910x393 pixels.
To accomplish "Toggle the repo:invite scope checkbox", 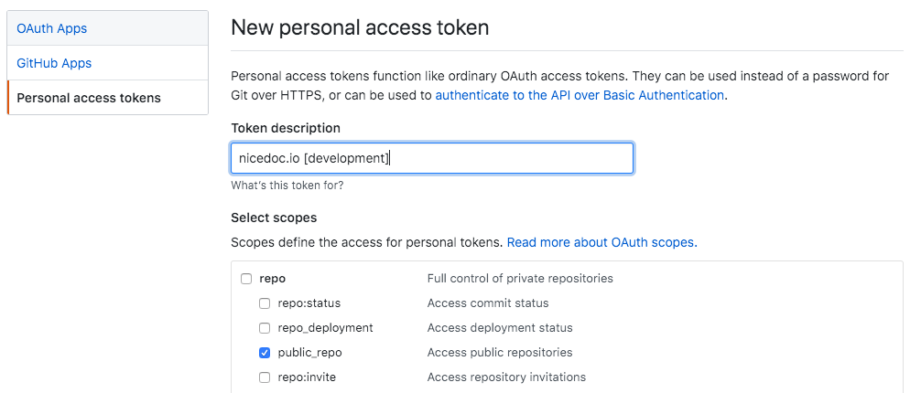I will click(265, 377).
